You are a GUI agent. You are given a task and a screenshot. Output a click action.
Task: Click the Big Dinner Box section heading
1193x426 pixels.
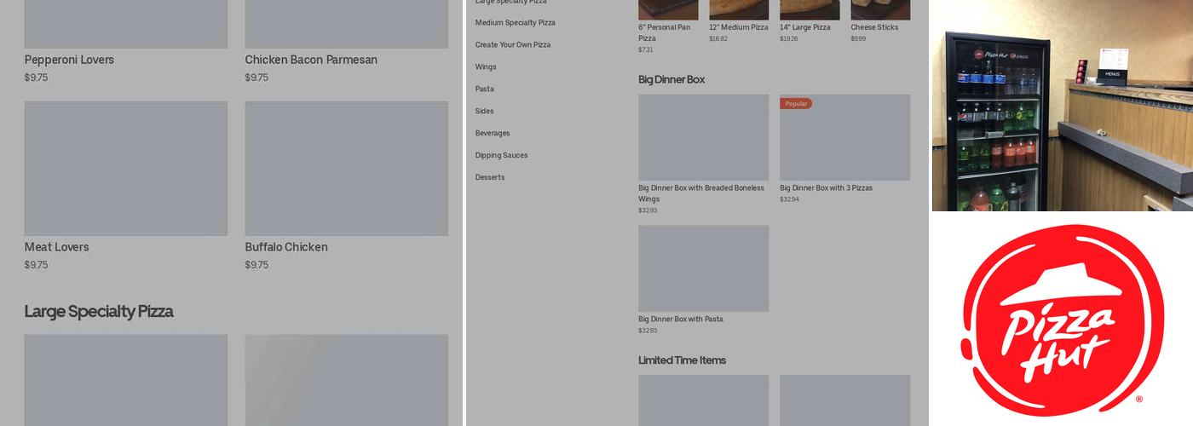pyautogui.click(x=671, y=79)
